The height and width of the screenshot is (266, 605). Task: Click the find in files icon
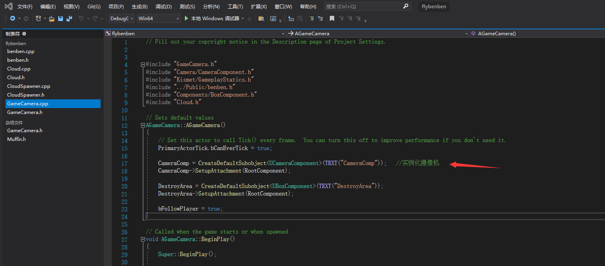click(x=261, y=19)
